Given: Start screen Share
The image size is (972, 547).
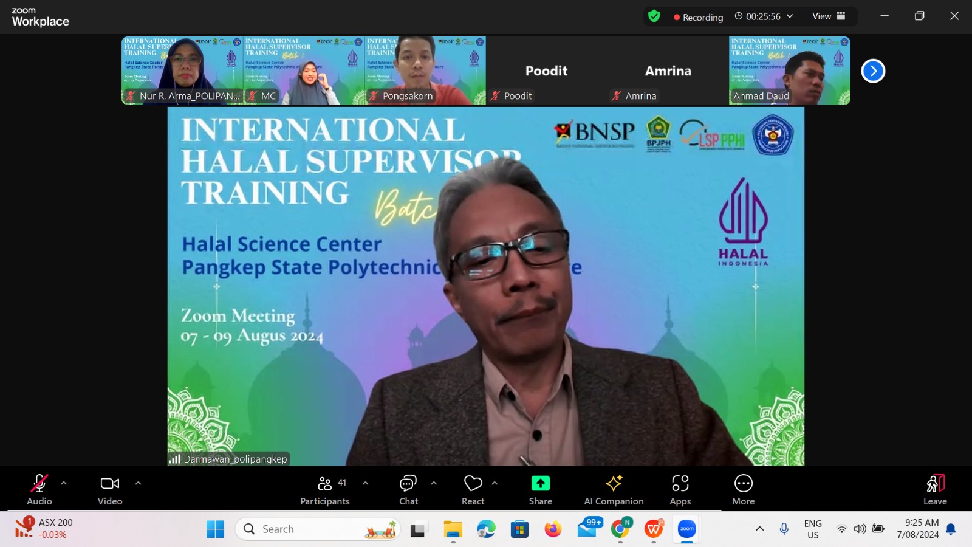Looking at the screenshot, I should coord(540,490).
